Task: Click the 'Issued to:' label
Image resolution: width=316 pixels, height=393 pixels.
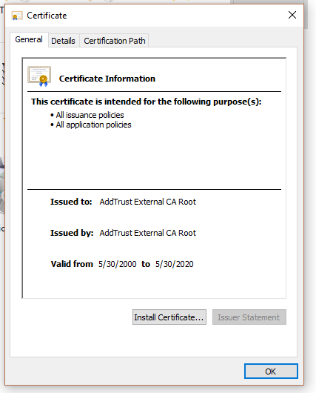Action: point(71,202)
